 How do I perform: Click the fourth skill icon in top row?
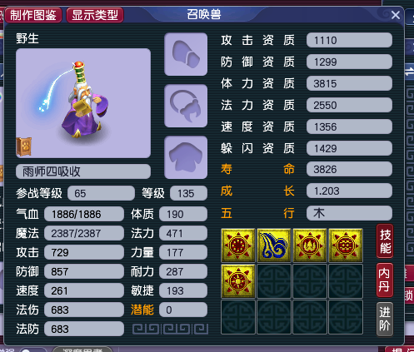(x=346, y=245)
